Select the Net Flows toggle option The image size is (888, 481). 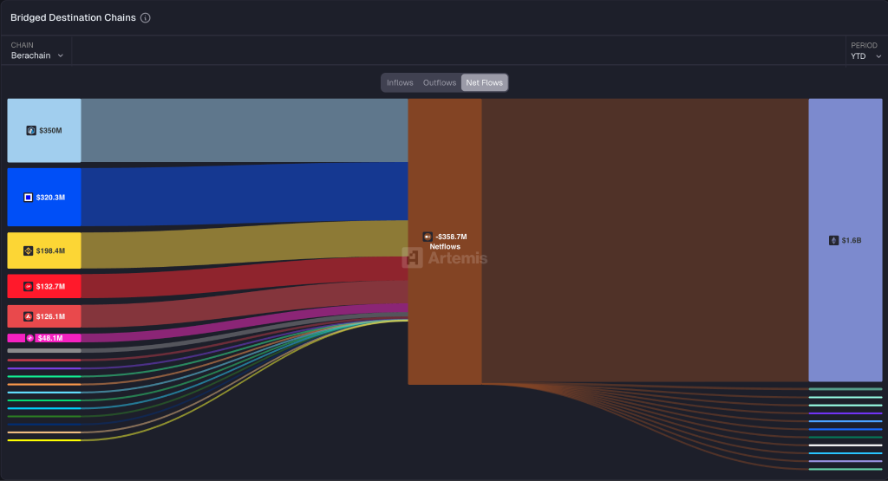click(x=485, y=82)
